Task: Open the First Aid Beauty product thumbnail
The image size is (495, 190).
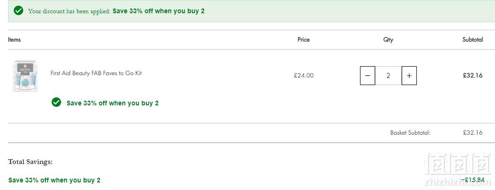Action: tap(25, 76)
